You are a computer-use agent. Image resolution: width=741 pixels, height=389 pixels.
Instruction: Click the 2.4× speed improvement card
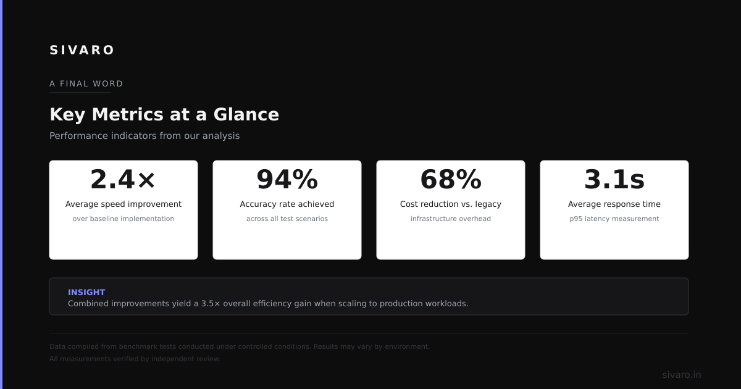[124, 210]
